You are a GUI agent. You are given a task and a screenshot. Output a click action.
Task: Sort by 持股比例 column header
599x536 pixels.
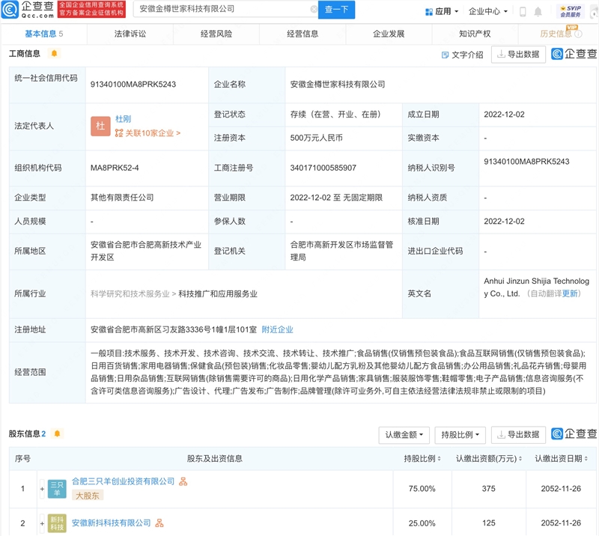[x=422, y=458]
